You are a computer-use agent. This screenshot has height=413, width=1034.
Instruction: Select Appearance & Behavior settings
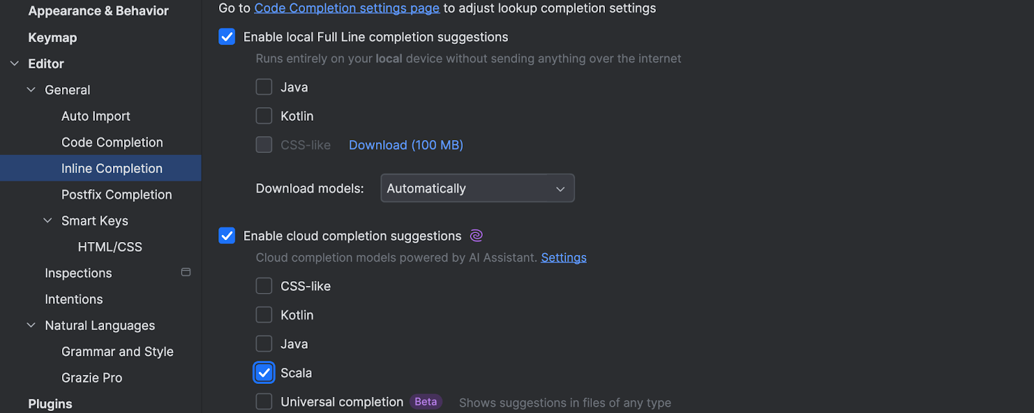[x=98, y=11]
